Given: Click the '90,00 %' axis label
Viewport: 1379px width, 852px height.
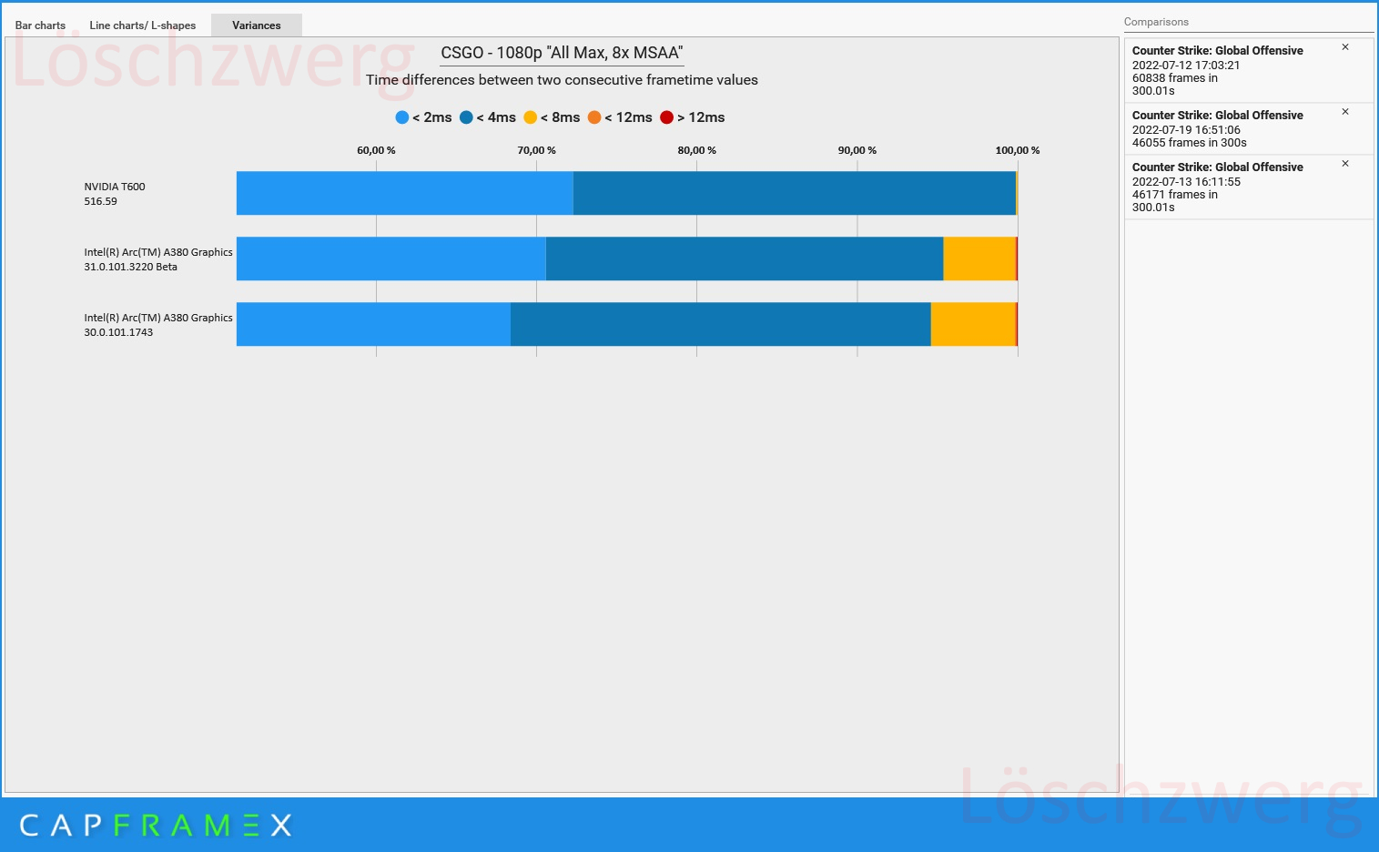Looking at the screenshot, I should [x=857, y=150].
